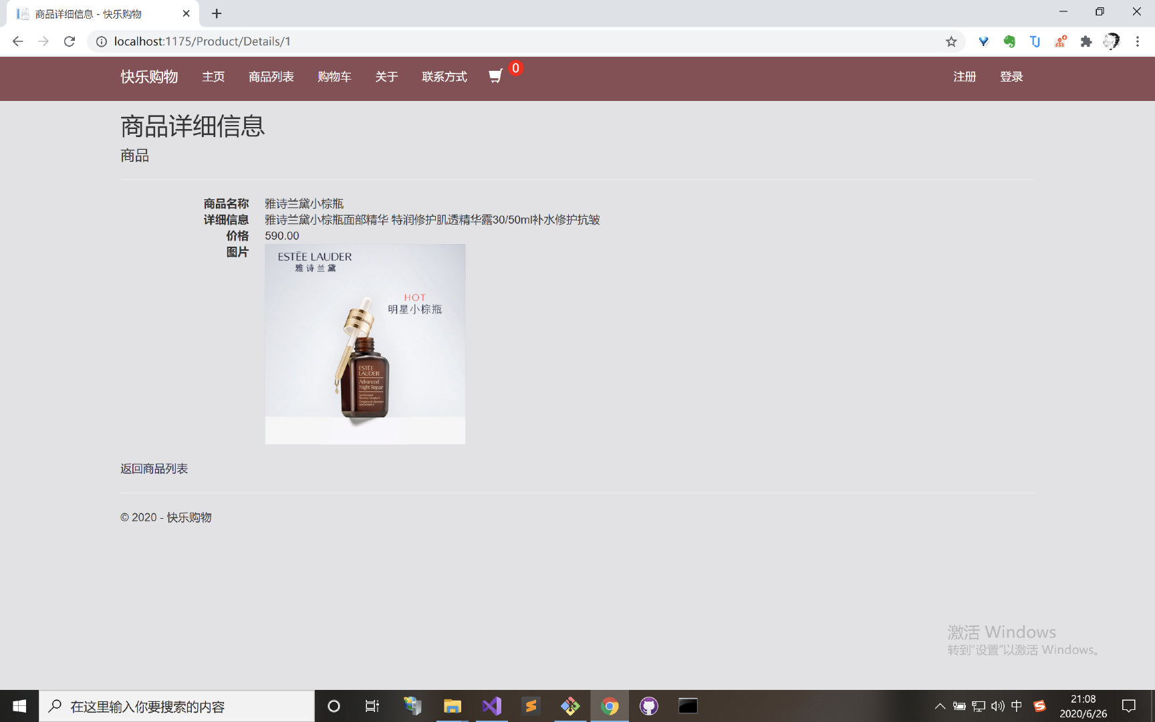The width and height of the screenshot is (1155, 722).
Task: Show hidden system tray icons
Action: tap(940, 706)
